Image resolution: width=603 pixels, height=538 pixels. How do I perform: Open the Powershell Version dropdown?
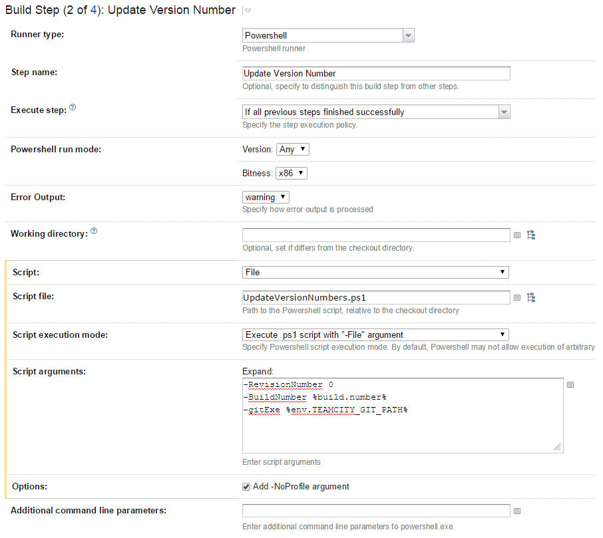click(x=293, y=150)
